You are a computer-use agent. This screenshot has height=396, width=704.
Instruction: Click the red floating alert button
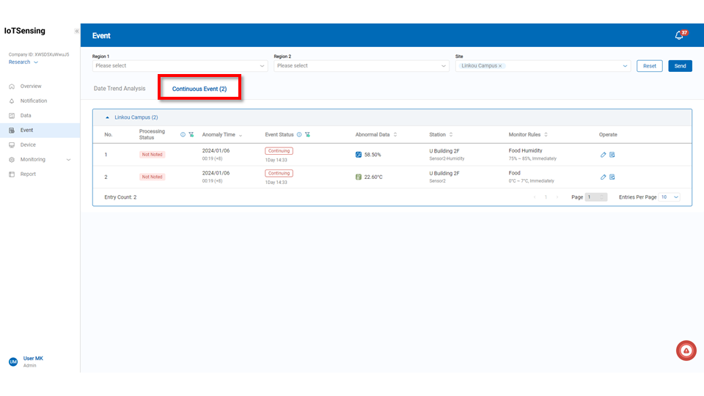(x=686, y=351)
